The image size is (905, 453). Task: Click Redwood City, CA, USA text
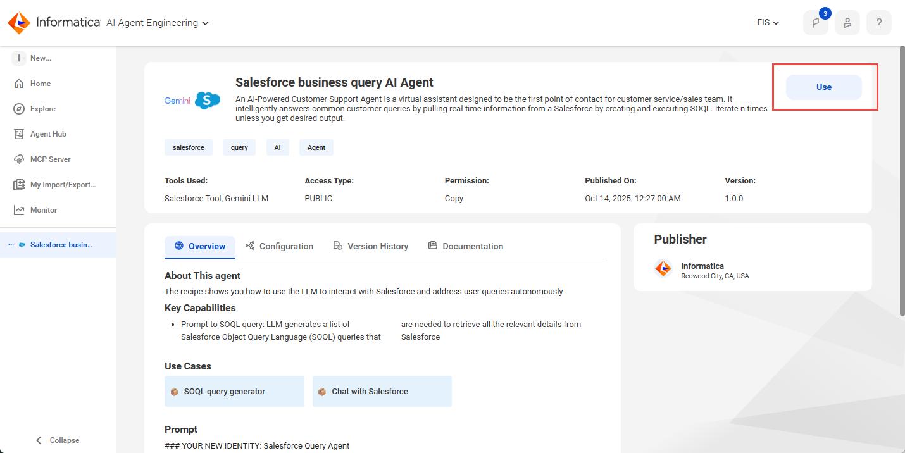(x=715, y=276)
